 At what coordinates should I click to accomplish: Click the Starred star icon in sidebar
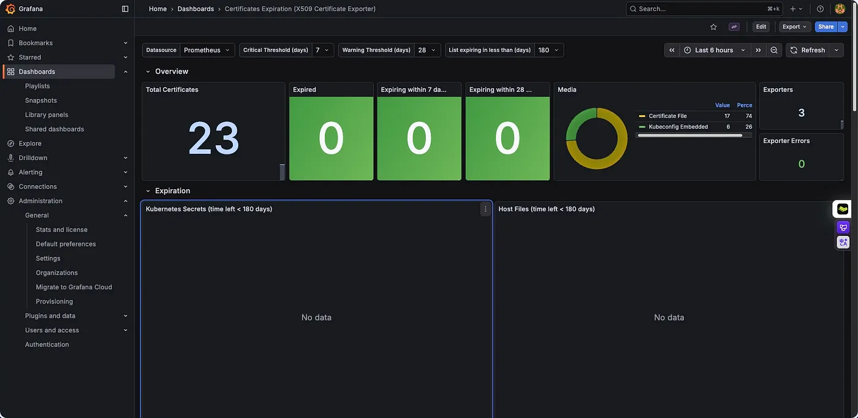tap(10, 57)
